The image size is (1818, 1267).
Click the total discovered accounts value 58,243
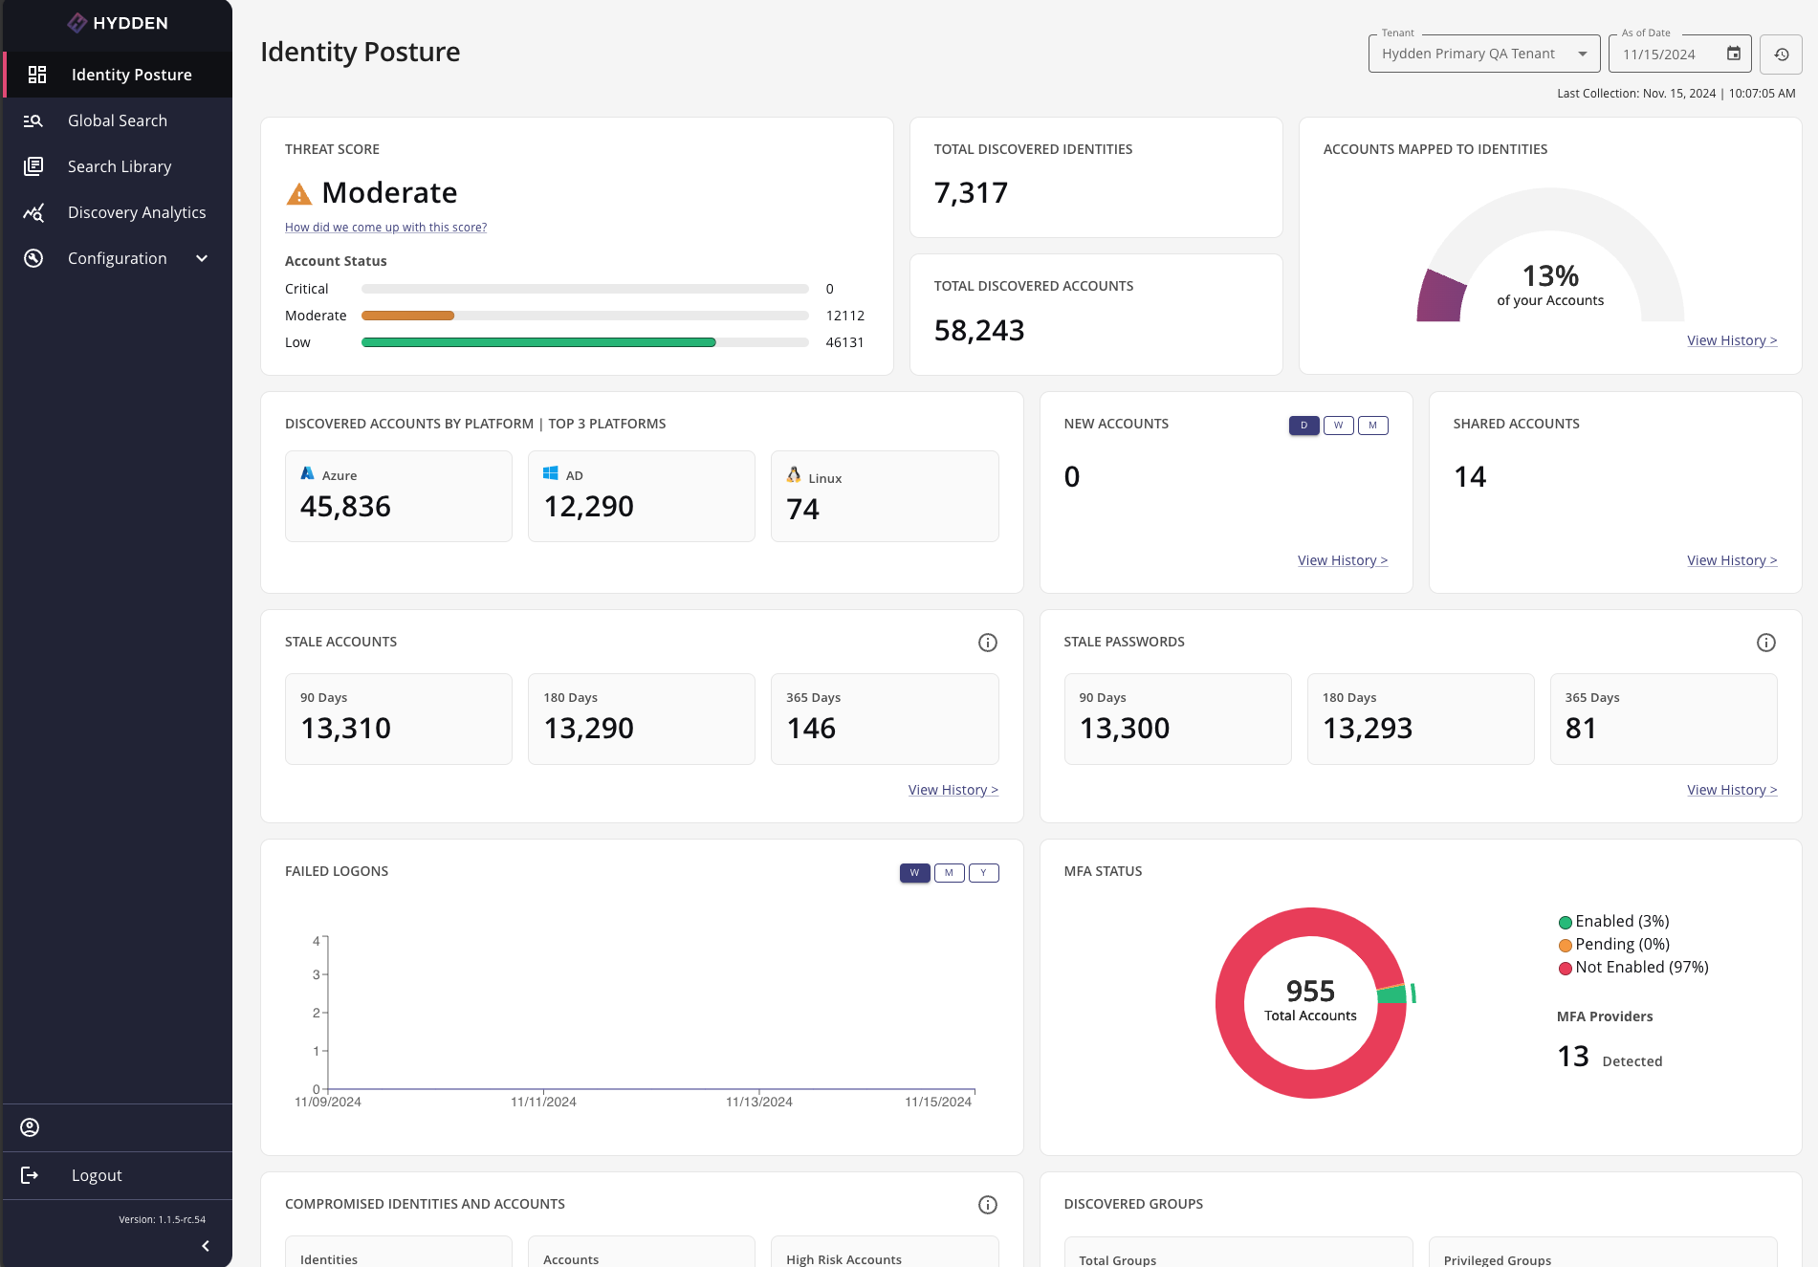pos(979,331)
